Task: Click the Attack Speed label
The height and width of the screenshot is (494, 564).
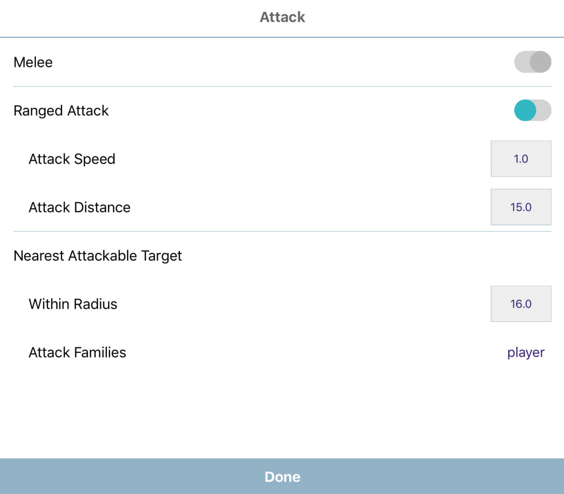Action: 72,159
